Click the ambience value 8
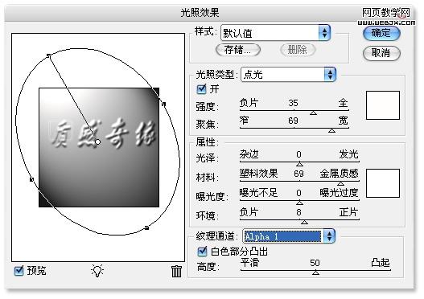Image resolution: width=424 pixels, height=299 pixels. tap(298, 212)
